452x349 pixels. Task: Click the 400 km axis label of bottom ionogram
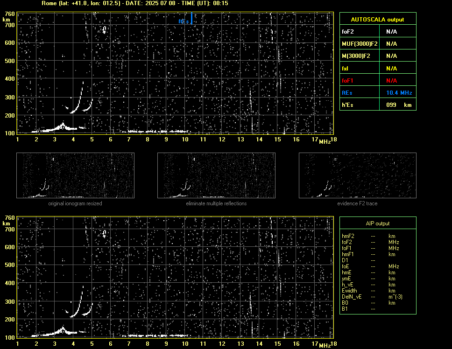(x=9, y=283)
